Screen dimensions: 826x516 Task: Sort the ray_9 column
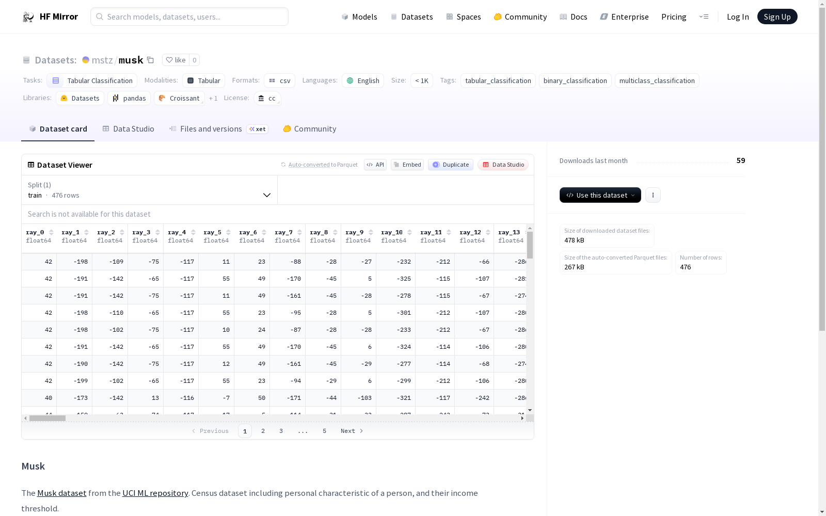tap(371, 233)
